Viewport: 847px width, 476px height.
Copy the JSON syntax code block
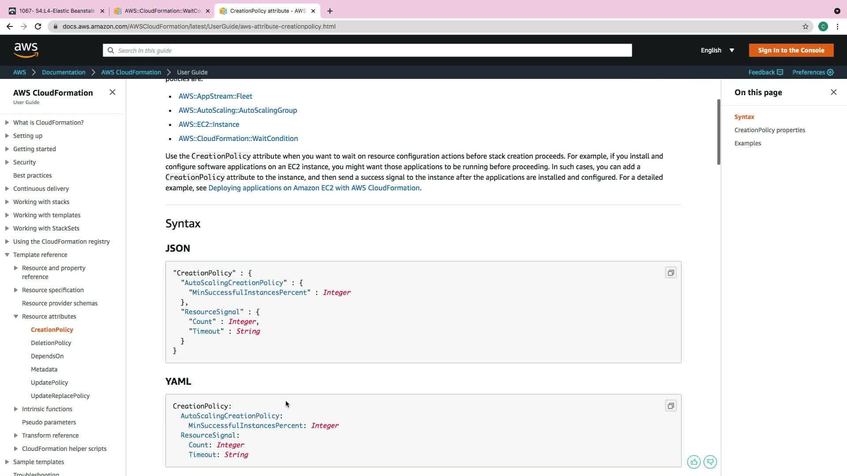coord(671,273)
